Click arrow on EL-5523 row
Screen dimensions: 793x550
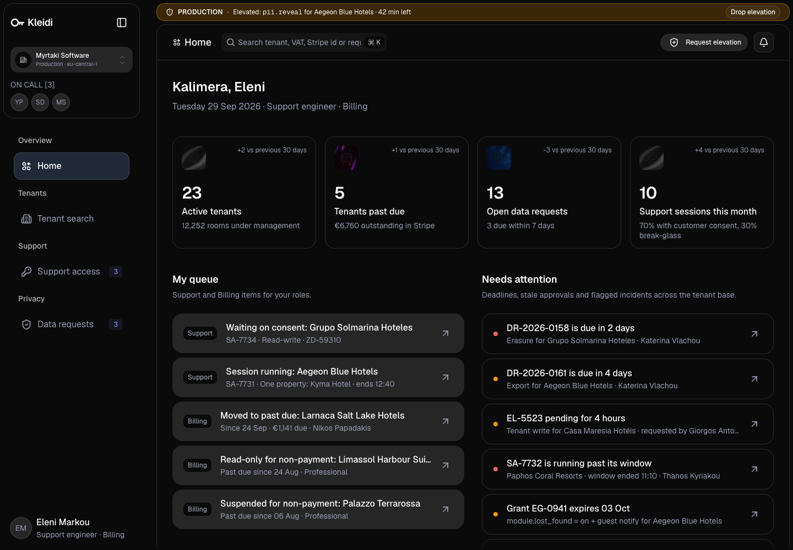754,424
